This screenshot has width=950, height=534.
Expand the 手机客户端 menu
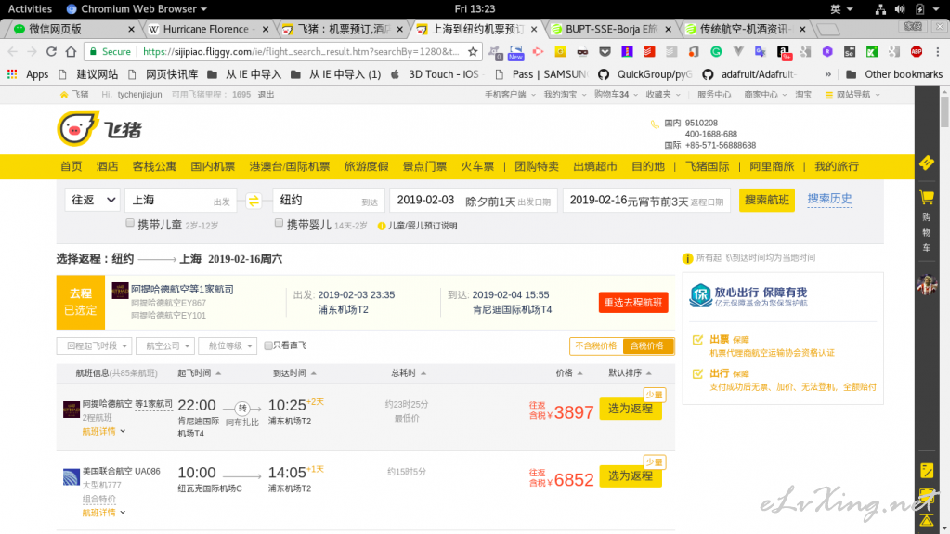pos(510,95)
